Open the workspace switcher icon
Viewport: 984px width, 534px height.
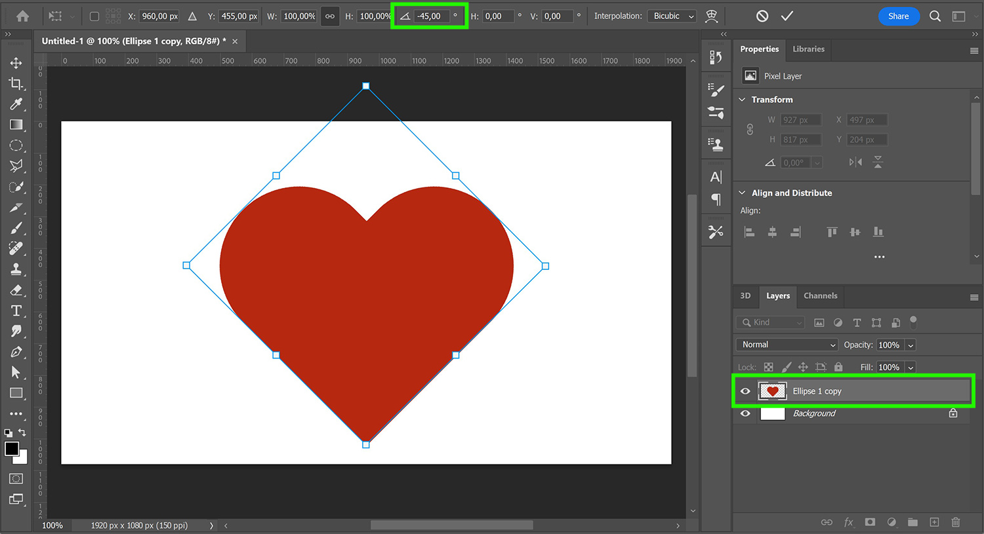pos(958,16)
